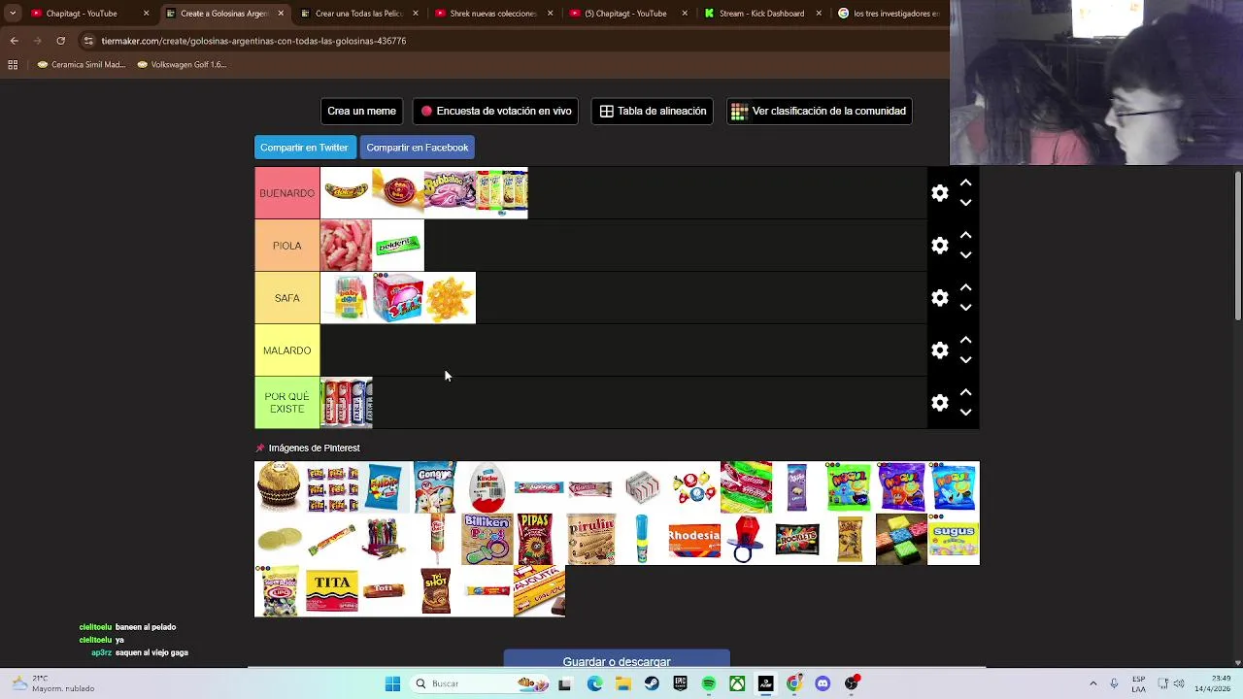Viewport: 1243px width, 699px height.
Task: Select the Ferrero Rocher candy image
Action: coord(280,486)
